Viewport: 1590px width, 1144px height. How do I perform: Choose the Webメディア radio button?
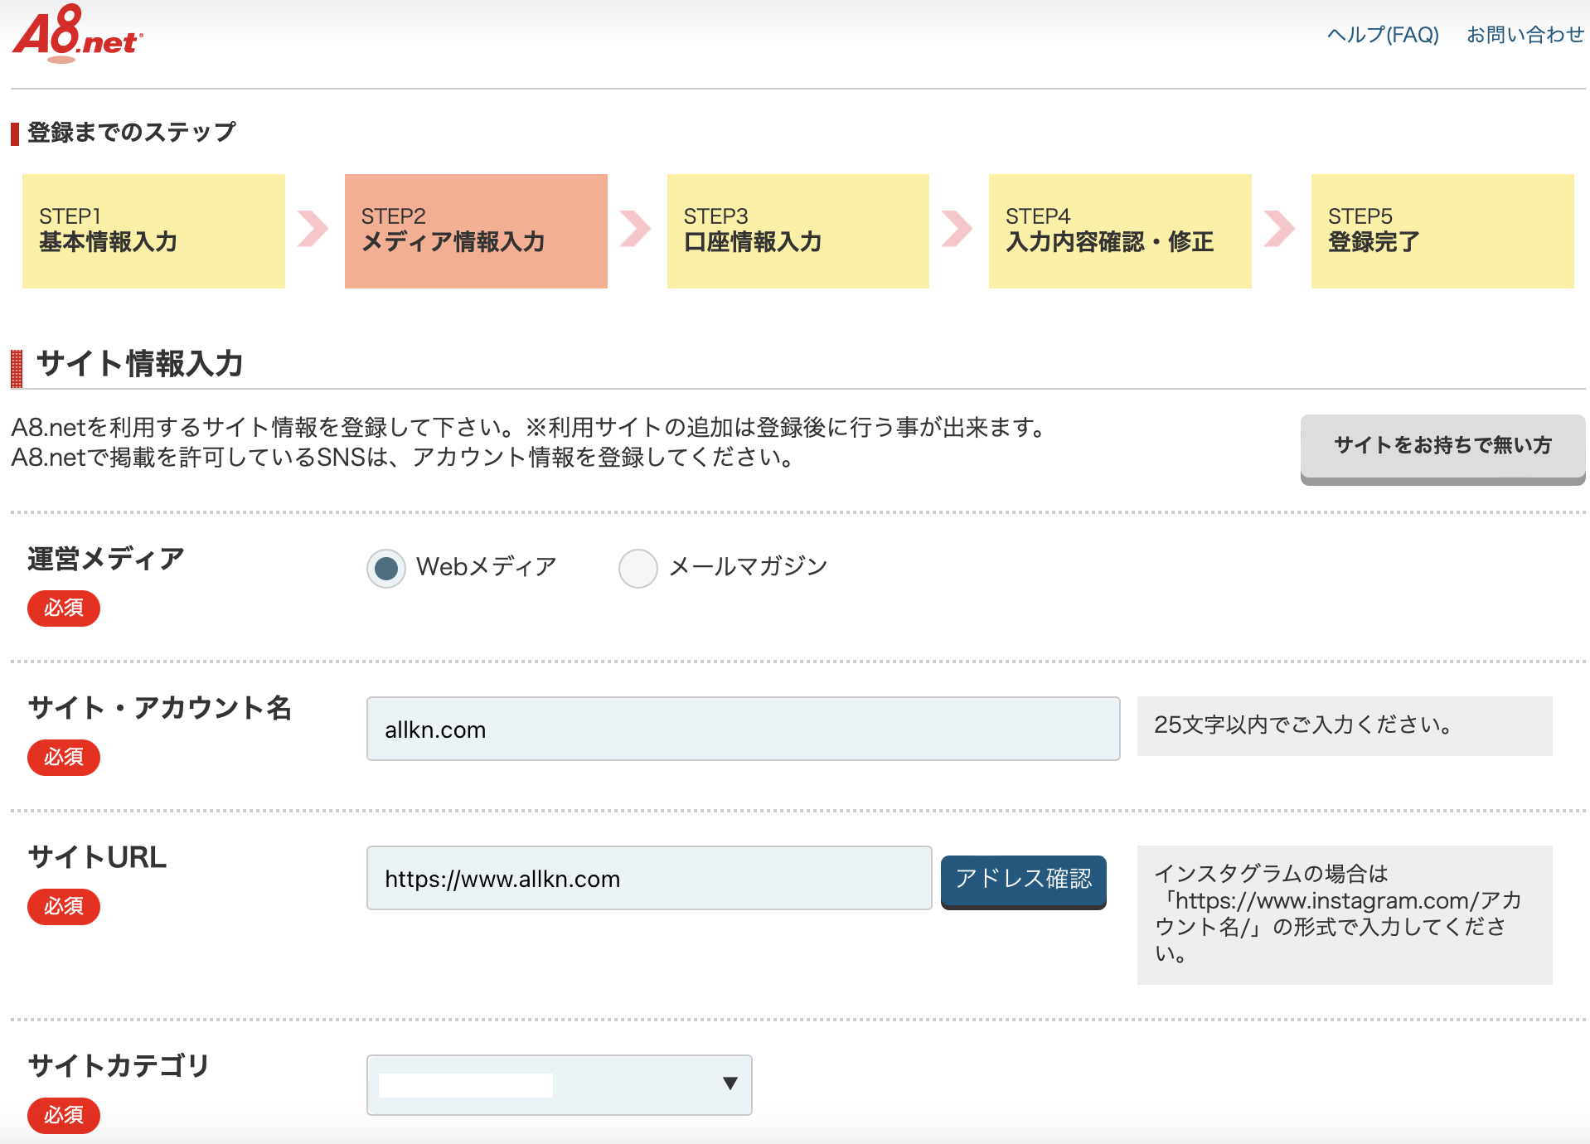pyautogui.click(x=386, y=568)
